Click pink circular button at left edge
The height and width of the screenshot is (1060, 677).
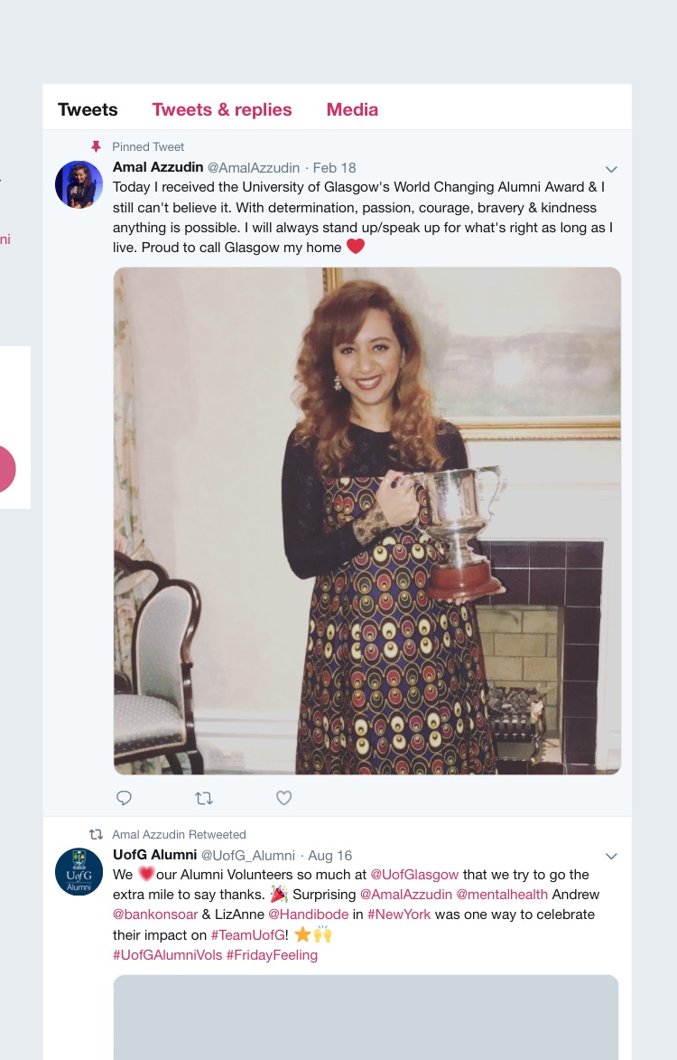click(x=5, y=468)
